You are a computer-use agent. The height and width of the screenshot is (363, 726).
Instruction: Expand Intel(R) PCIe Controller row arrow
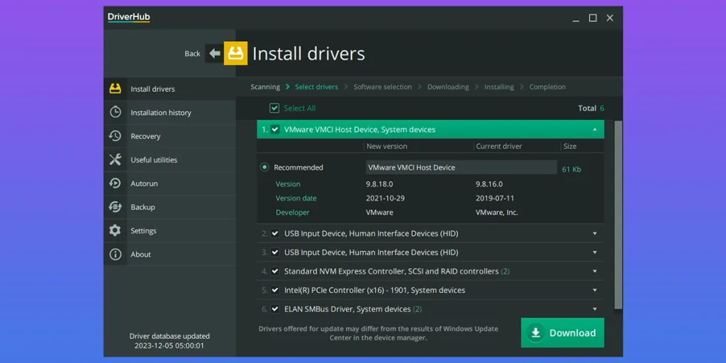pyautogui.click(x=594, y=290)
